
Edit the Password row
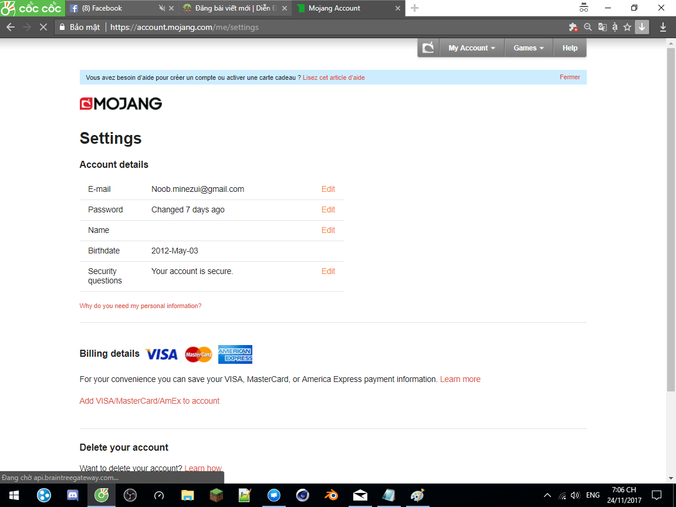(328, 210)
